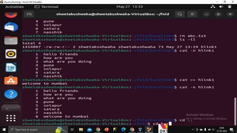The width and height of the screenshot is (237, 133).
Task: Show hidden tray icons chevron
Action: pyautogui.click(x=193, y=130)
